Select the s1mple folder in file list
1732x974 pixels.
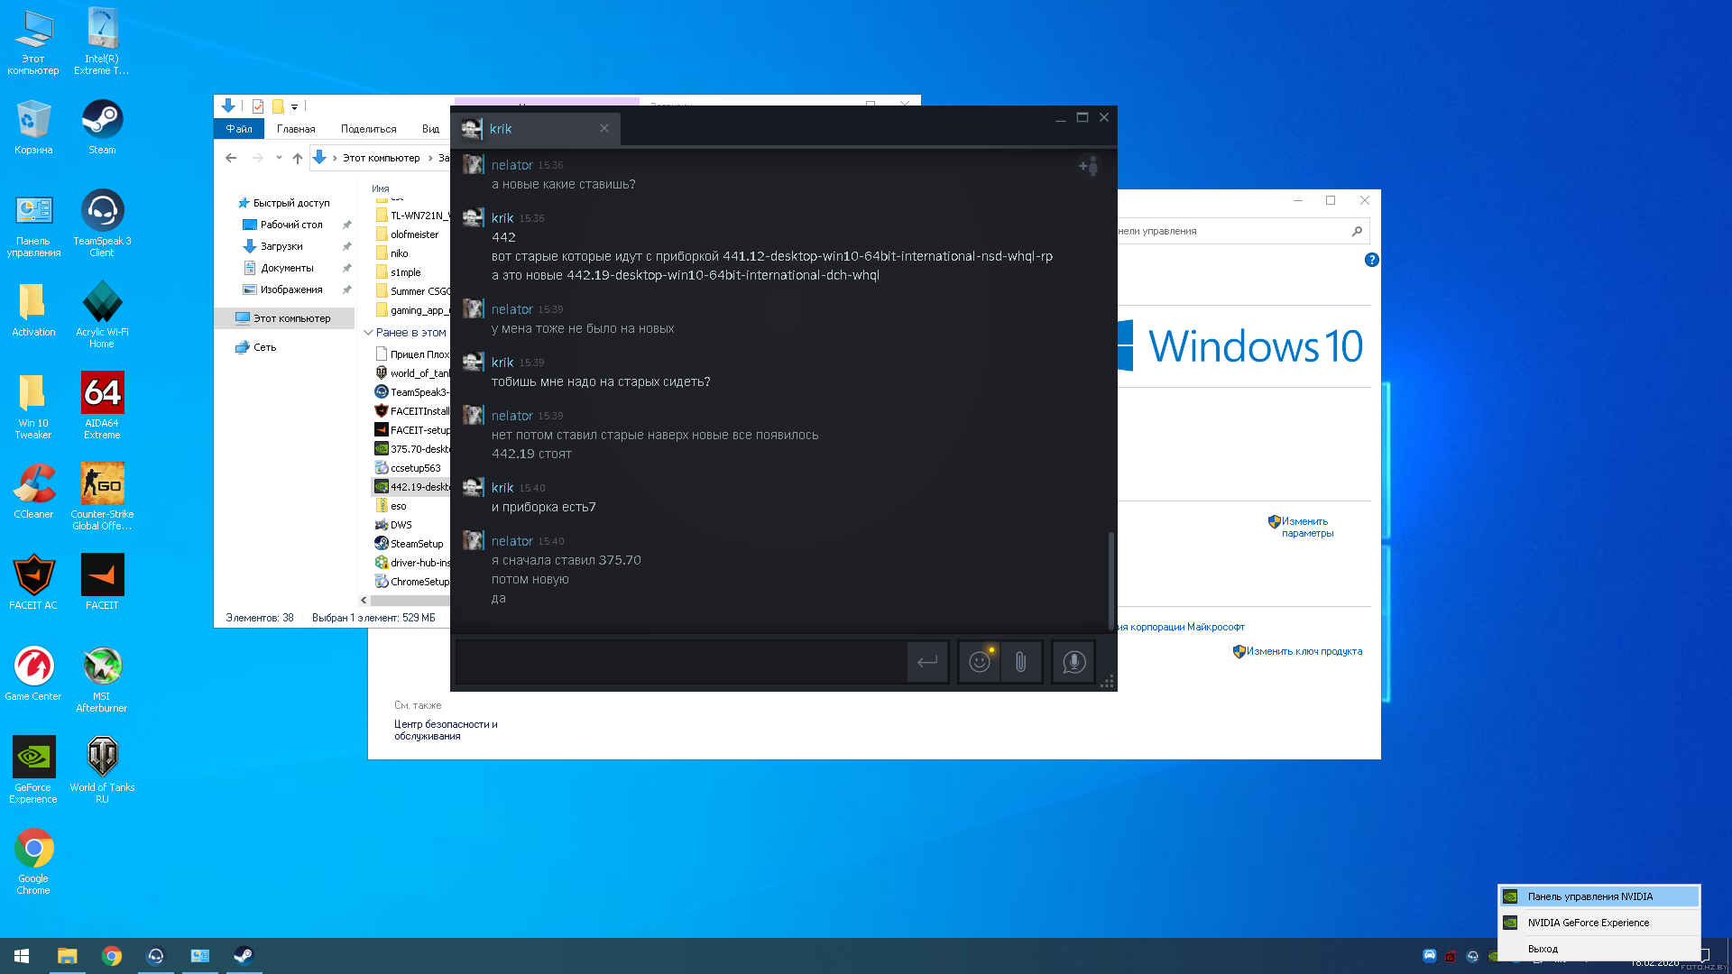[x=399, y=272]
